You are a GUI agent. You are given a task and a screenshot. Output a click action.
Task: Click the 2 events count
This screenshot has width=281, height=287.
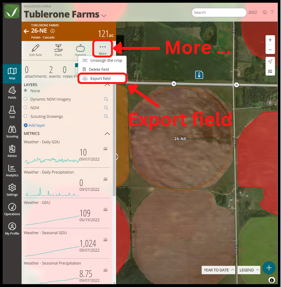(x=55, y=72)
